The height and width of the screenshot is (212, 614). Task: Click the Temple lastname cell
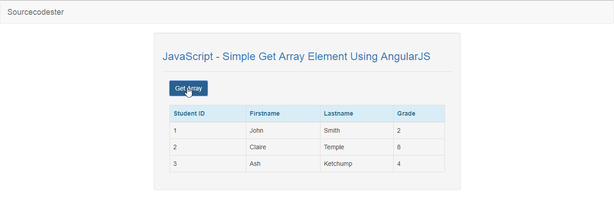pyautogui.click(x=357, y=147)
